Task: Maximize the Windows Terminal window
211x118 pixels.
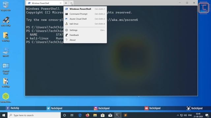Action: click(187, 3)
